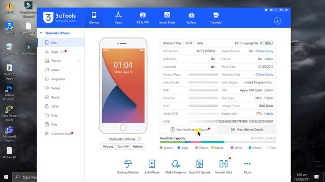Screen dimensions: 325x182
Task: Click the 3uTools logo
Action: pos(59,18)
